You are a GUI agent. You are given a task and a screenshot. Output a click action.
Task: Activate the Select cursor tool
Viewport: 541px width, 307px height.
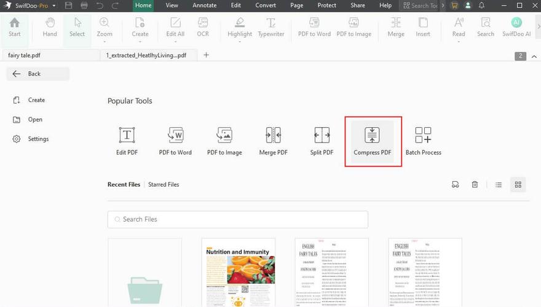point(77,28)
